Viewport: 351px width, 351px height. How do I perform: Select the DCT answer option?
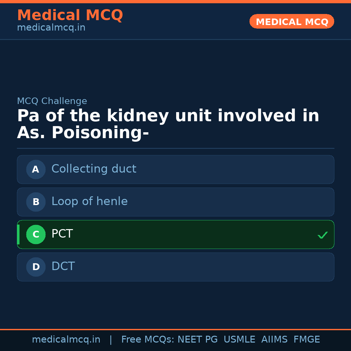pos(175,267)
